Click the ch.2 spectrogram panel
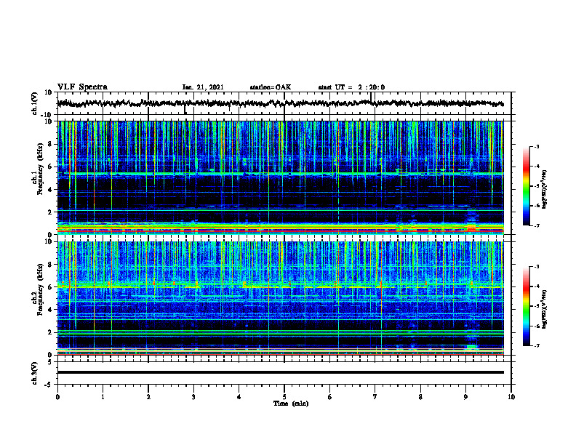This screenshot has height=445, width=576. [x=280, y=298]
